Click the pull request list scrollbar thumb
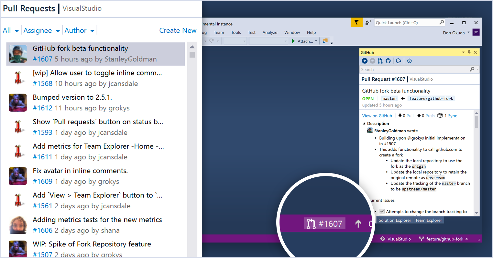This screenshot has height=258, width=493. [192, 55]
